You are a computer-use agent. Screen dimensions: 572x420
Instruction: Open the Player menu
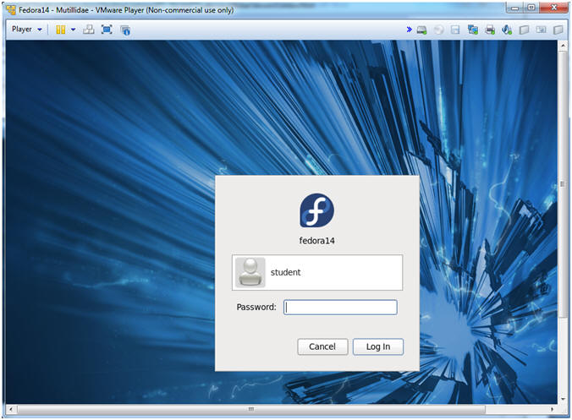point(26,29)
